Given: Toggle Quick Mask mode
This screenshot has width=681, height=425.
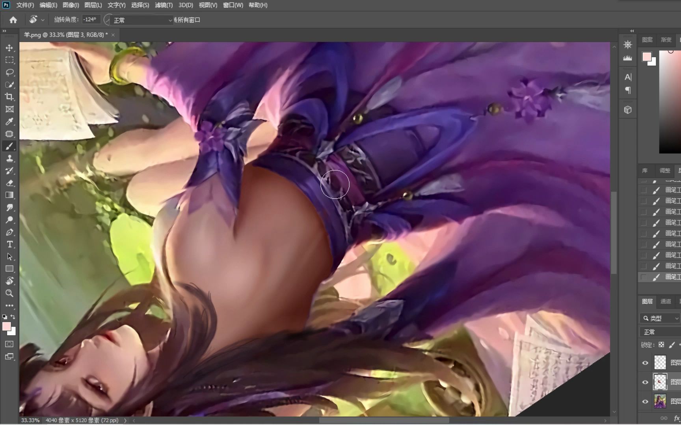Looking at the screenshot, I should [9, 344].
